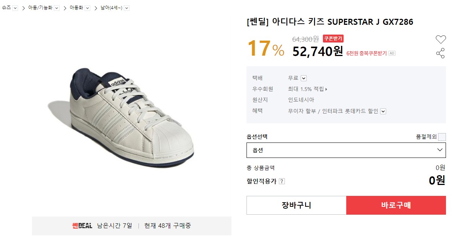Expand the 무이자 할부 benefits dropdown
The width and height of the screenshot is (455, 241).
383,111
